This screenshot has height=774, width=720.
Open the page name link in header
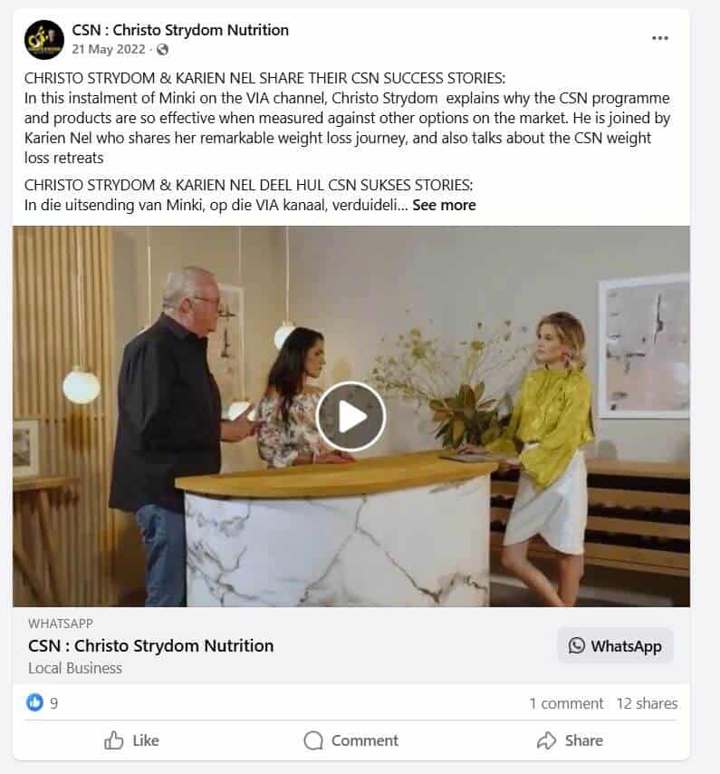click(180, 30)
